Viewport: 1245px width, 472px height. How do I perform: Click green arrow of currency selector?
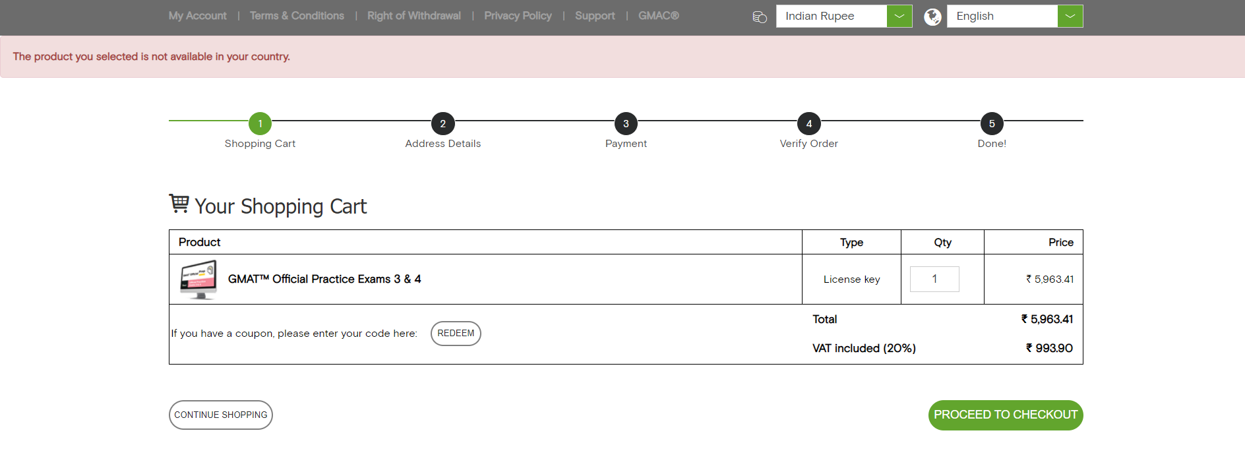(x=899, y=16)
